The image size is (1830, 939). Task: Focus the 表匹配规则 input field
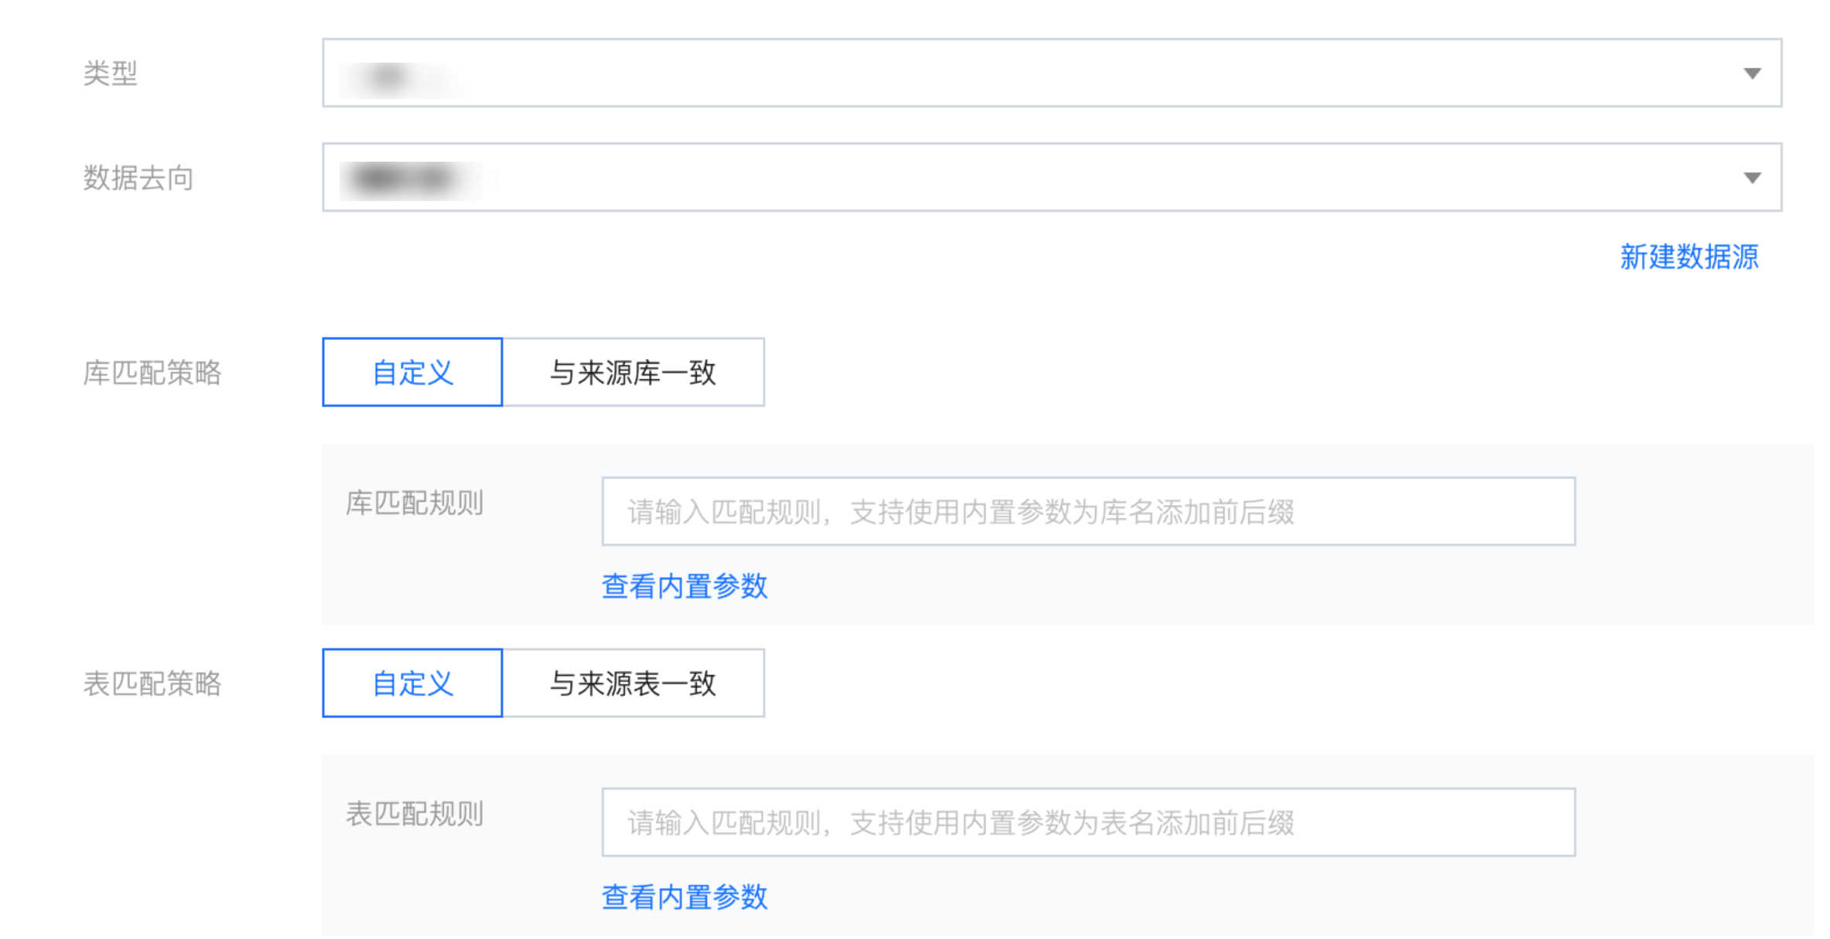click(1088, 822)
